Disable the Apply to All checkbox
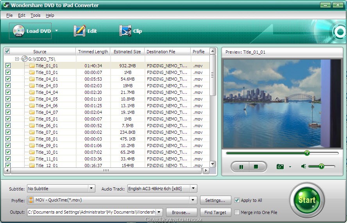Viewport: 347px width, 223px height. [237, 200]
